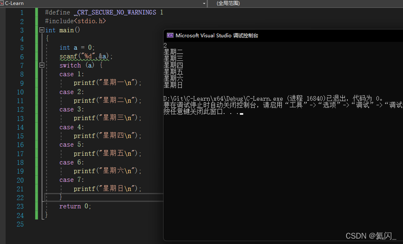This screenshot has height=244, width=403.
Task: Click the #define _CRT_SECURE_NO_WARNINGS line
Action: (x=104, y=12)
